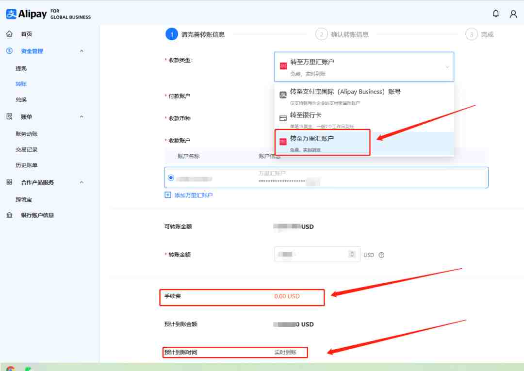Click step 2 确认转账信息
Viewport: 524px width, 371px height.
tap(342, 34)
